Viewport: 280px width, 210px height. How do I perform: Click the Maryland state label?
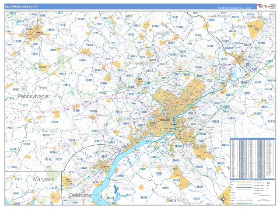[44, 179]
